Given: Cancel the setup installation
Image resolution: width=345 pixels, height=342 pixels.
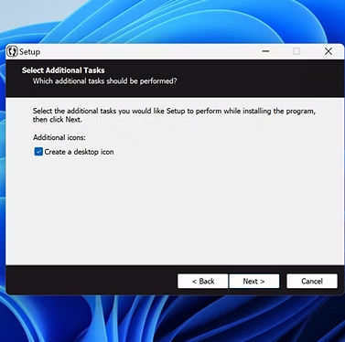Looking at the screenshot, I should (312, 281).
